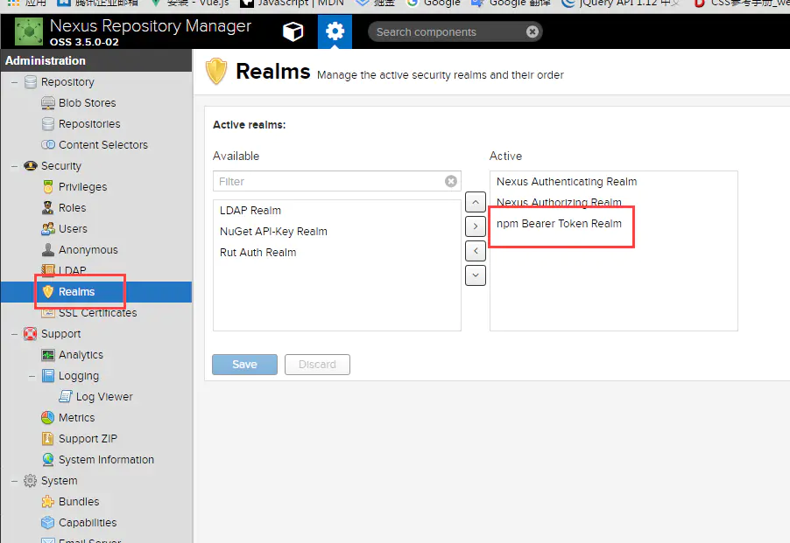Move selected realm up in order
The height and width of the screenshot is (543, 790).
pos(476,202)
